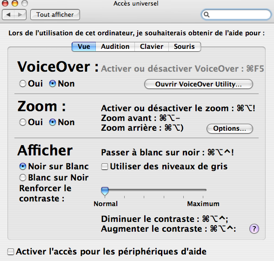The height and width of the screenshot is (261, 274).
Task: Open the Zoom Options button
Action: [x=230, y=129]
